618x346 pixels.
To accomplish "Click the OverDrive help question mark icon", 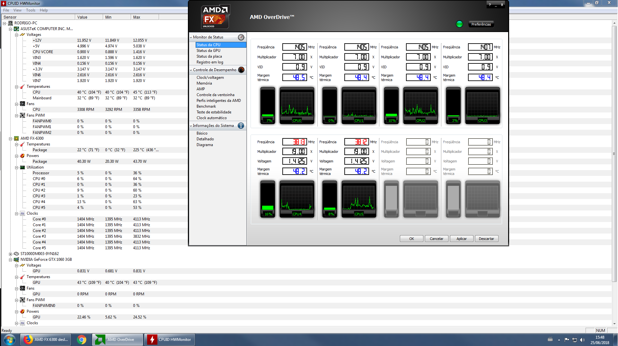I will 490,5.
